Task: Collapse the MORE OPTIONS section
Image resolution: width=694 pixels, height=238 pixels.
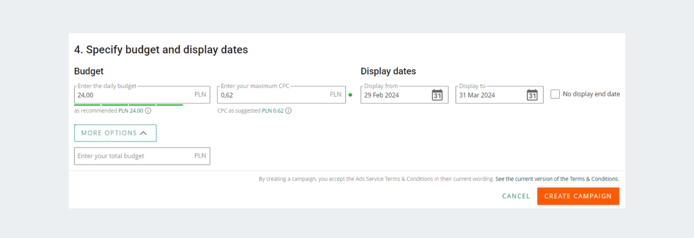Action: [115, 133]
